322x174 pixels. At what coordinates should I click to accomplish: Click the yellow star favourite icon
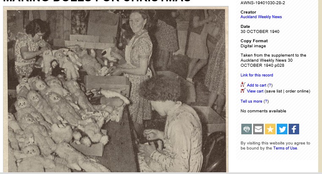[x=270, y=129]
